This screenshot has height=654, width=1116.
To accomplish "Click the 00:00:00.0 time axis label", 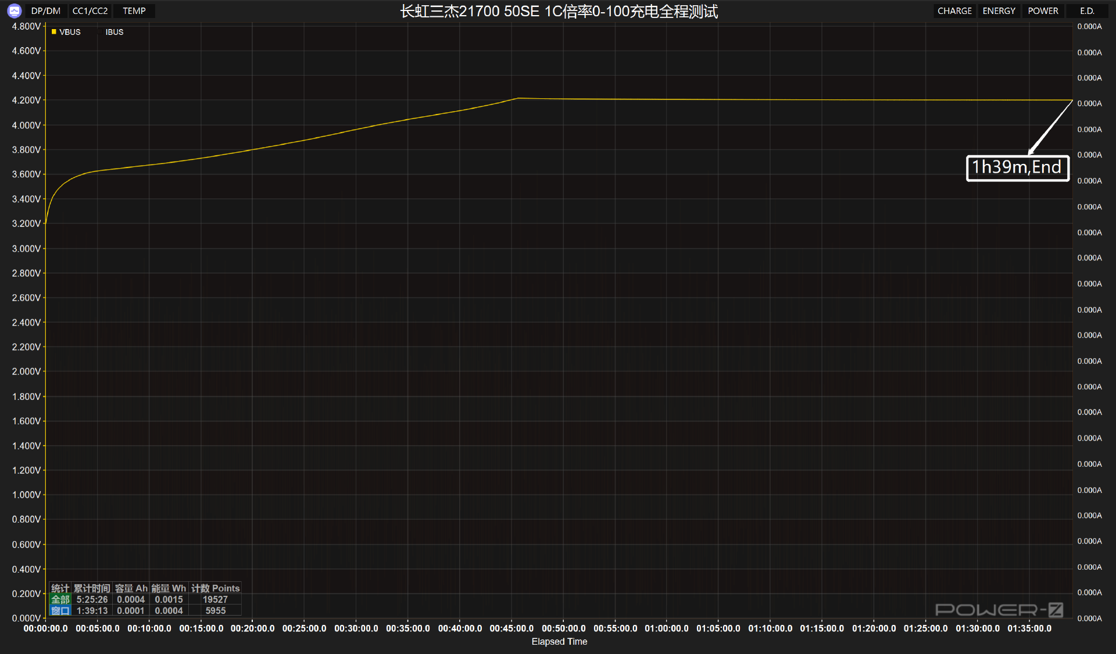I will point(45,628).
